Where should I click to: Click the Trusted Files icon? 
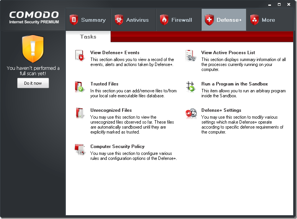[79, 87]
